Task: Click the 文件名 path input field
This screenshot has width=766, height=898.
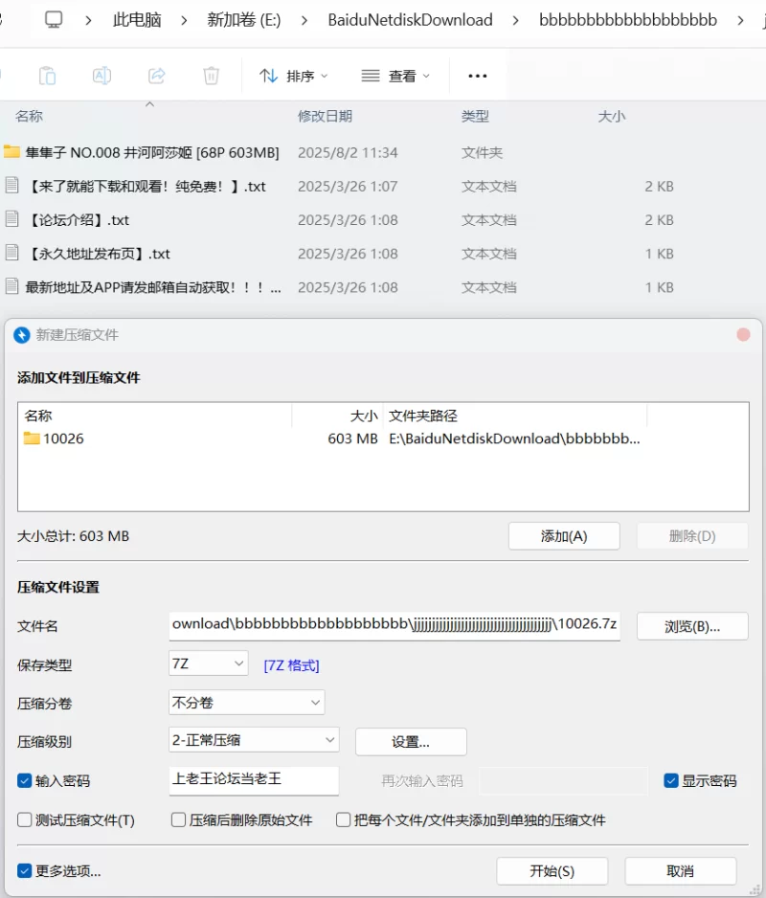Action: [x=394, y=626]
